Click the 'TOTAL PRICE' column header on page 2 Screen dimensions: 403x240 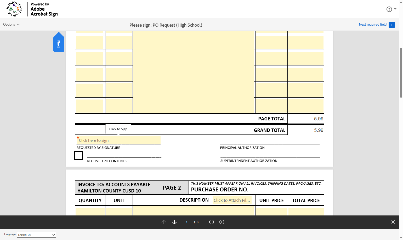[x=306, y=201]
